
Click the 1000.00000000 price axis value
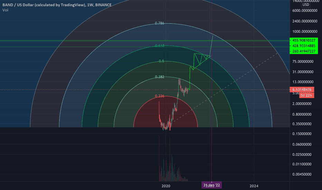[305, 31]
